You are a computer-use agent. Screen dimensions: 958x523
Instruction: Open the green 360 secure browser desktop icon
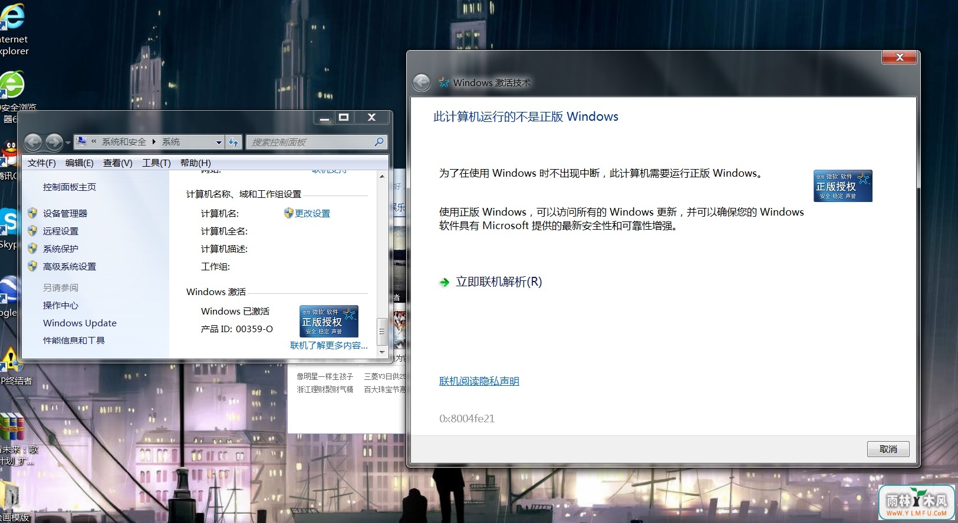(x=12, y=85)
